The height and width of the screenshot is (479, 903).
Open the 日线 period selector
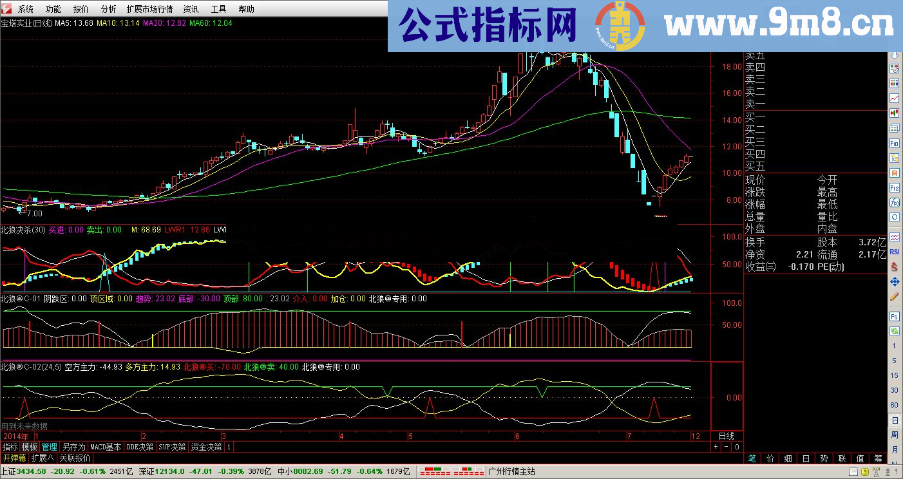pos(726,436)
